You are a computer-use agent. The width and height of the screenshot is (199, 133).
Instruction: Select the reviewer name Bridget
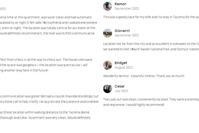tap(121, 63)
